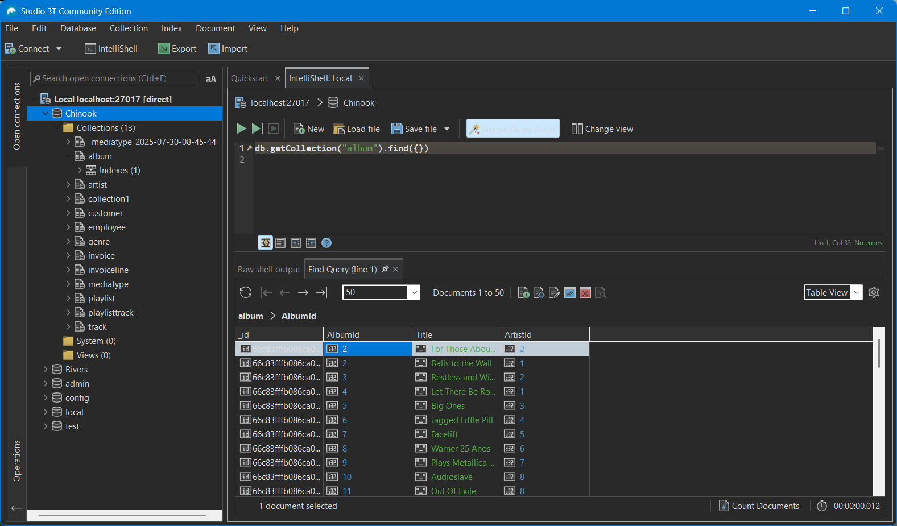Refresh the query results
This screenshot has width=897, height=526.
coord(246,292)
